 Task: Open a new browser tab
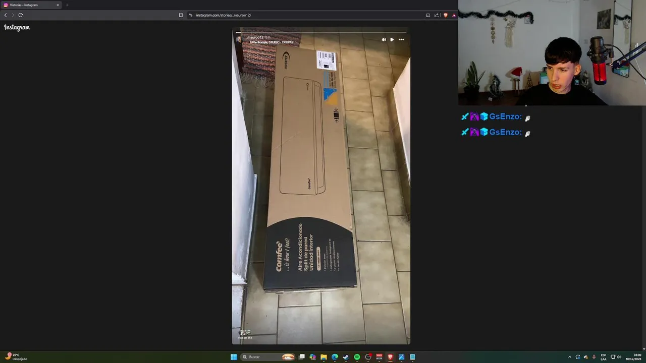[x=67, y=5]
